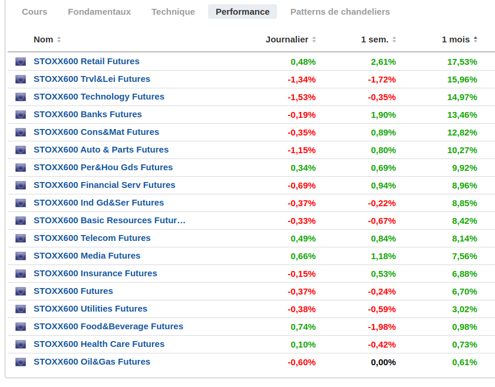This screenshot has height=387, width=495.
Task: Select the Technique tab
Action: [x=173, y=12]
